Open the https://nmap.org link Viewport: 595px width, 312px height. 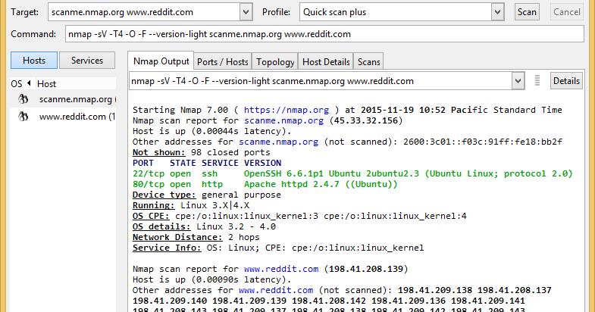point(286,110)
